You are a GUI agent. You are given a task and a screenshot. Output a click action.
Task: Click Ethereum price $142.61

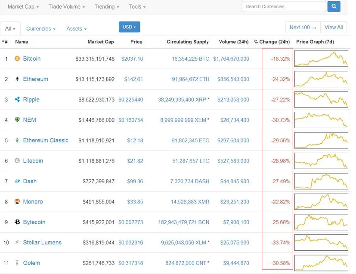click(133, 79)
